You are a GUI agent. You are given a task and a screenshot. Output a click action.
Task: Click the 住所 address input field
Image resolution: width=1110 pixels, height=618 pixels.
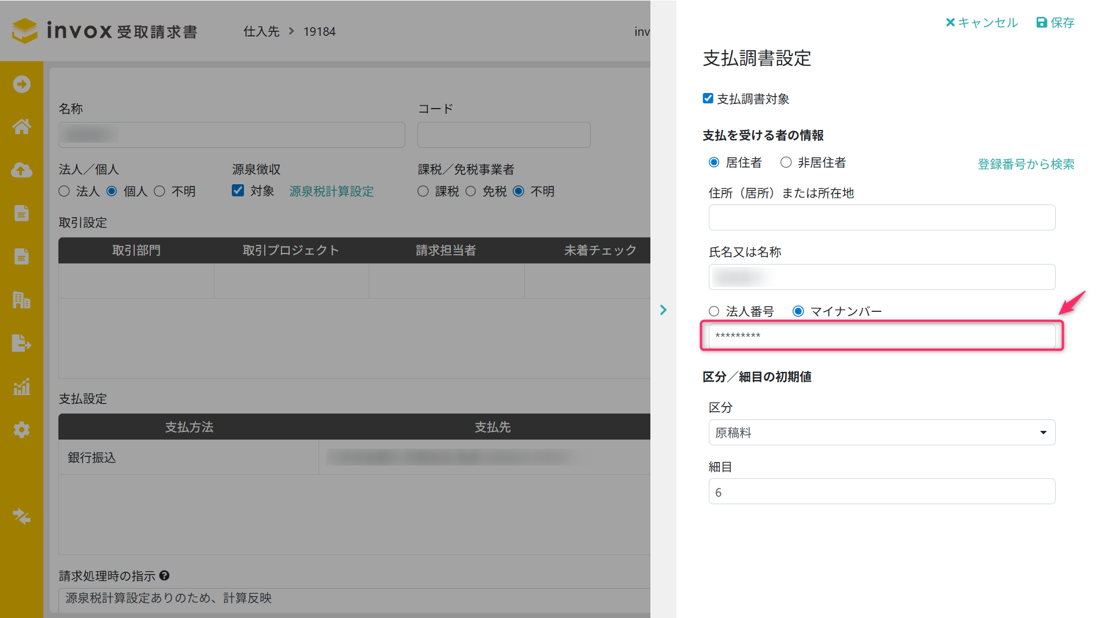tap(881, 218)
